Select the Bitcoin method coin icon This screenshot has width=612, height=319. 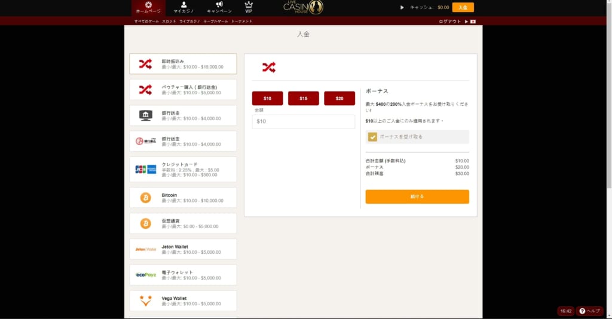coord(146,198)
